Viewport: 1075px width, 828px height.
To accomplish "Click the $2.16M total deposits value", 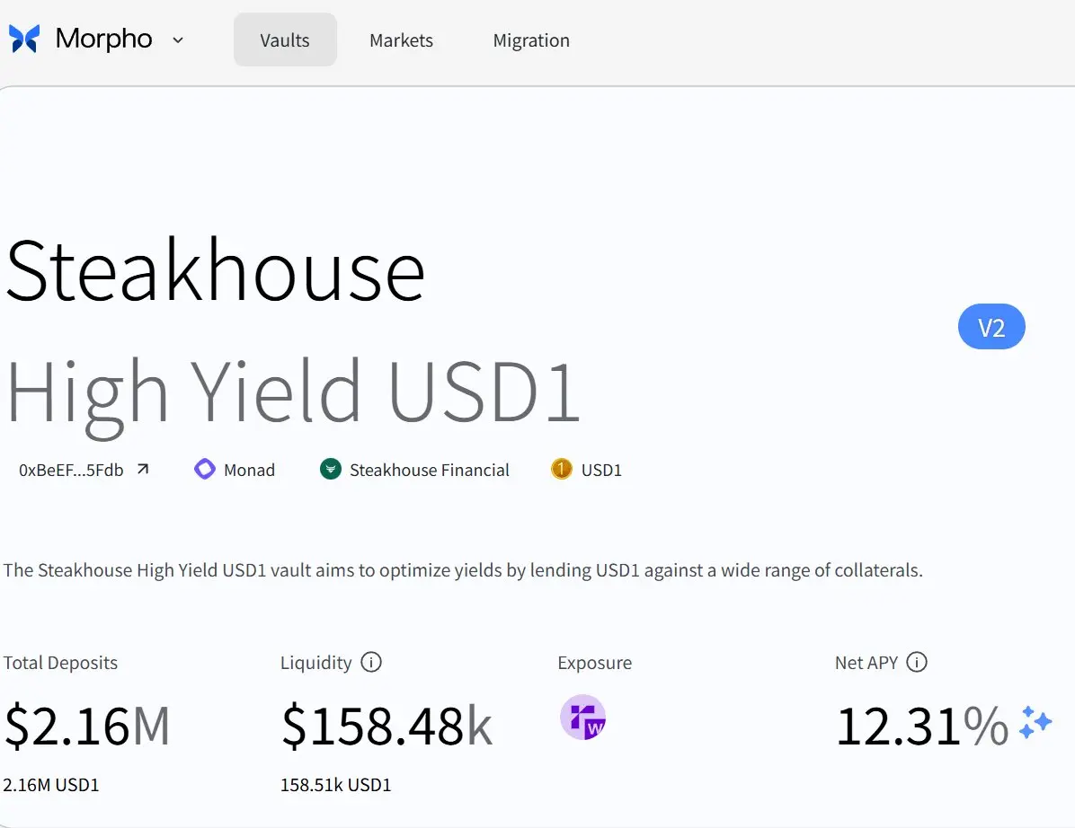I will (x=87, y=726).
